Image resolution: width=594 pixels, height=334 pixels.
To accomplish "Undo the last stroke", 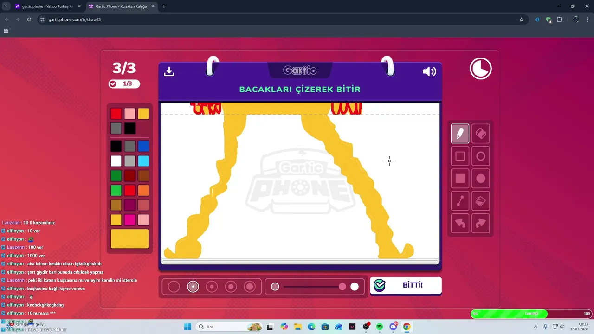I will click(460, 223).
